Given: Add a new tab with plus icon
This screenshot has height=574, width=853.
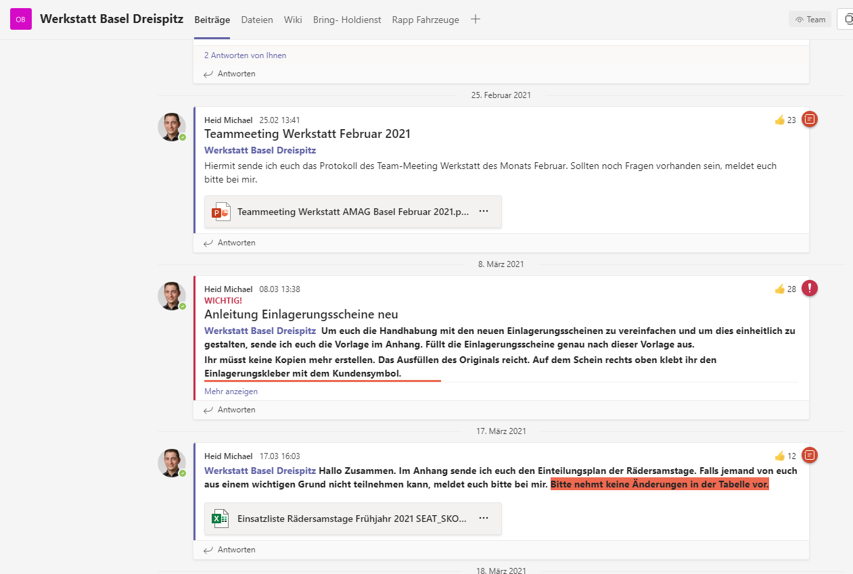Looking at the screenshot, I should [476, 19].
